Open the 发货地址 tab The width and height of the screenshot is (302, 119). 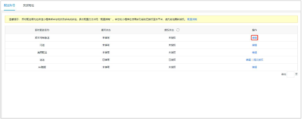pos(29,5)
